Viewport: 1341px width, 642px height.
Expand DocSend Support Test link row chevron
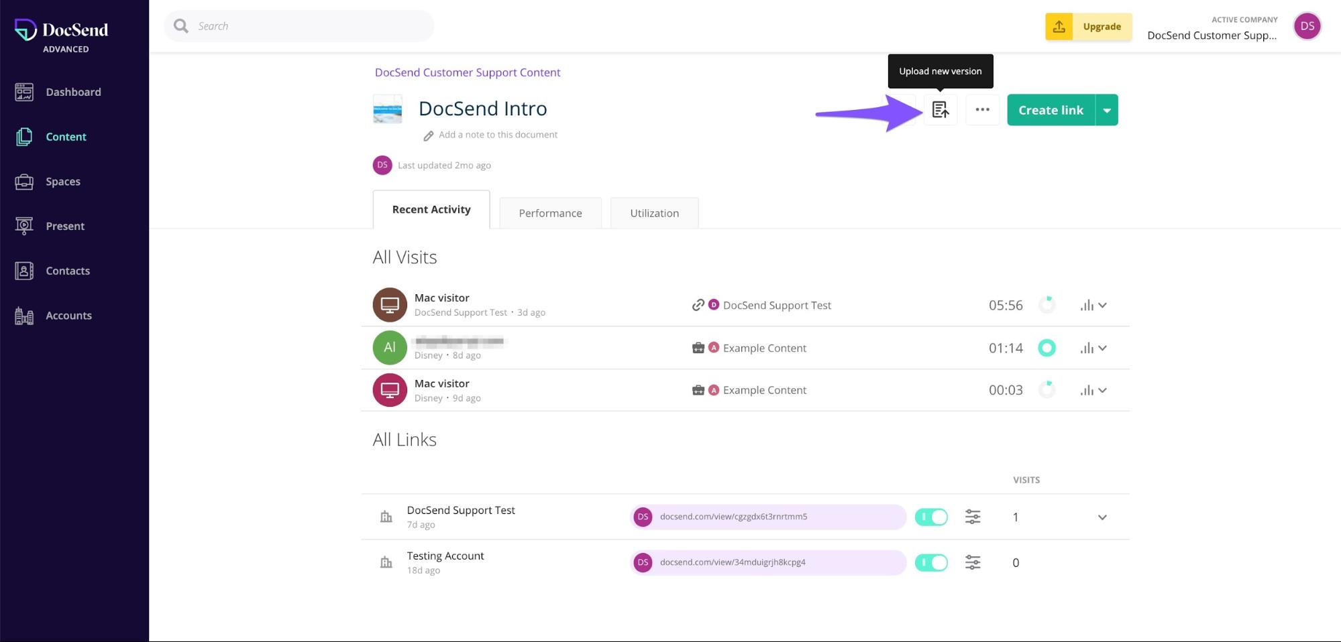coord(1102,517)
